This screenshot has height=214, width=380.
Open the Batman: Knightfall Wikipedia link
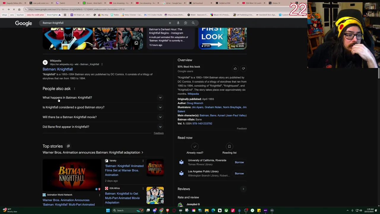[58, 69]
